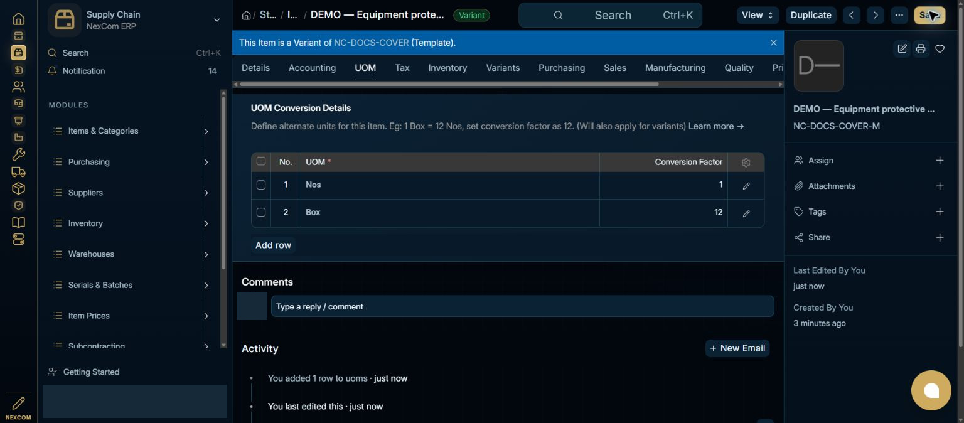Expand the Supply Chain workspace dropdown
Image resolution: width=964 pixels, height=423 pixels.
[x=217, y=20]
